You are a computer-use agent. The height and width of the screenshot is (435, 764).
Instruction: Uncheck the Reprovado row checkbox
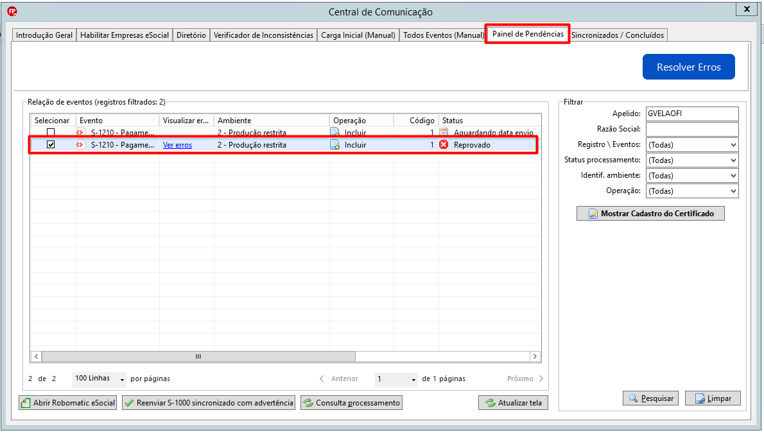[x=51, y=144]
